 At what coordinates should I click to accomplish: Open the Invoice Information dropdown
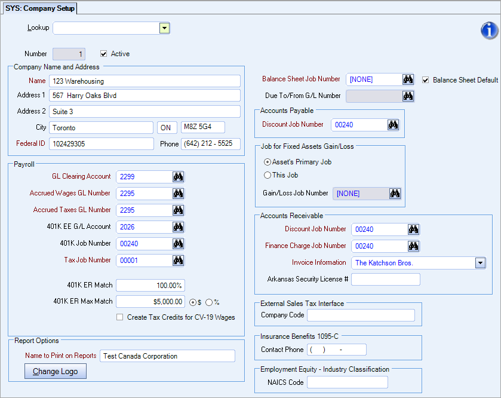(480, 263)
